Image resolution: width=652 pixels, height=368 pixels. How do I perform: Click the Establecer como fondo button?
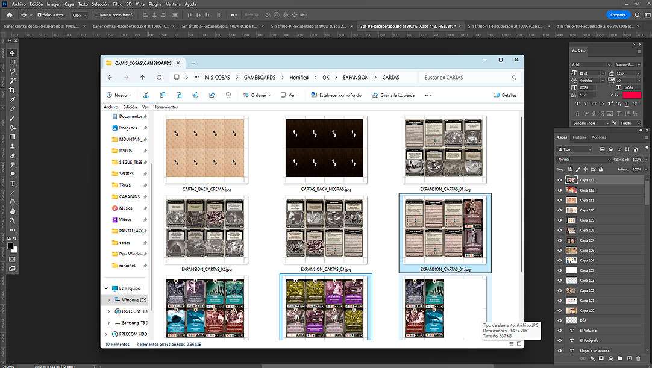[x=336, y=95]
